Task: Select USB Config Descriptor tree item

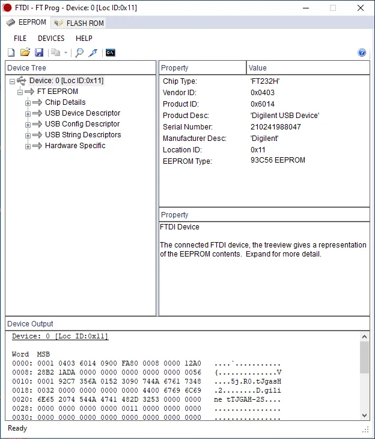Action: (82, 123)
